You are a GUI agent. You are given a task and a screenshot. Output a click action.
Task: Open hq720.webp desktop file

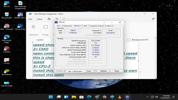[x=7, y=84]
